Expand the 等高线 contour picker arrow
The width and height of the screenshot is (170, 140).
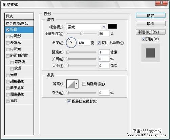point(77,84)
